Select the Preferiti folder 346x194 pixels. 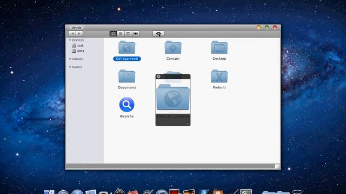click(219, 79)
